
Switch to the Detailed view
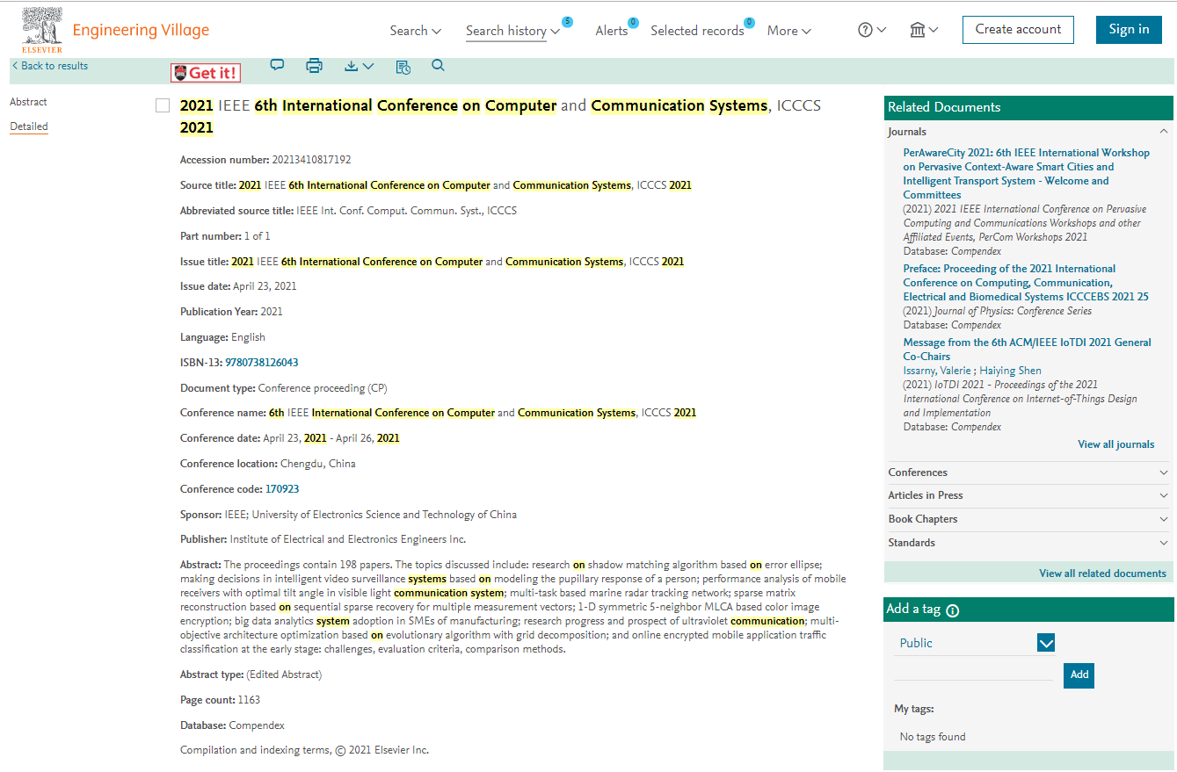click(x=29, y=126)
